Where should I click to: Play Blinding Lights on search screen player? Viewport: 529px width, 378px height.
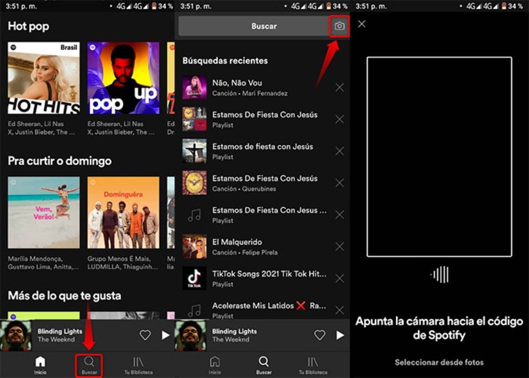[340, 335]
